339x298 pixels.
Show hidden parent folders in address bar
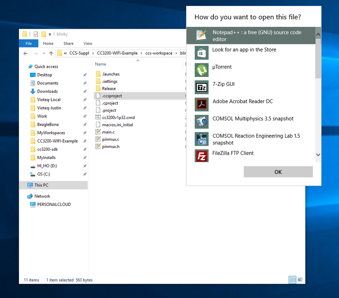65,53
